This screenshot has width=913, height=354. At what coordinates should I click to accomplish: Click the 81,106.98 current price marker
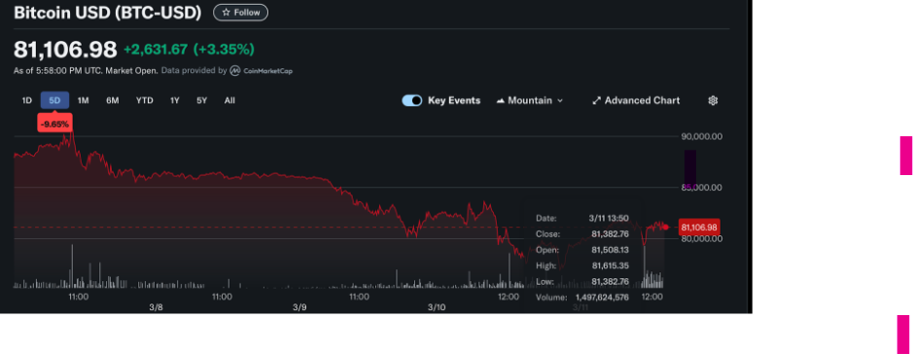click(699, 227)
